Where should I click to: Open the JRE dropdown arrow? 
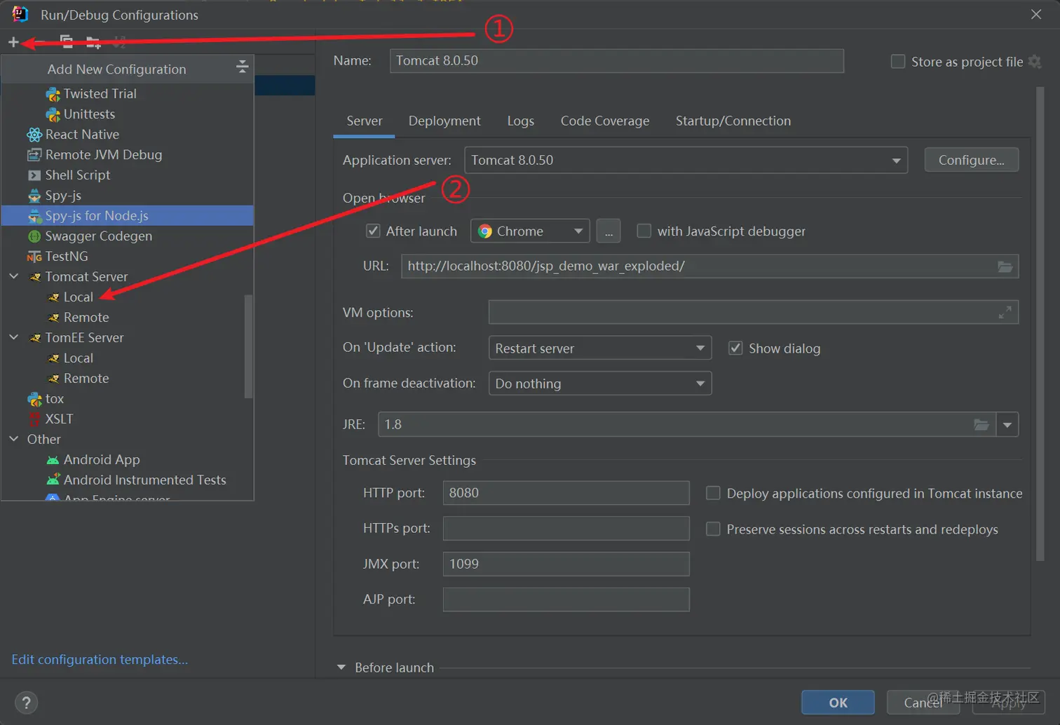[x=1007, y=424]
